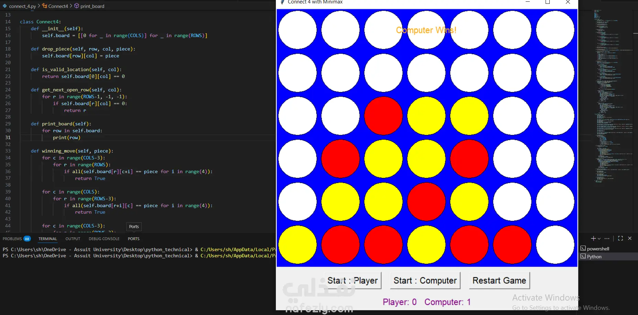Click the "print(row)" code line
The height and width of the screenshot is (315, 638).
(x=67, y=137)
